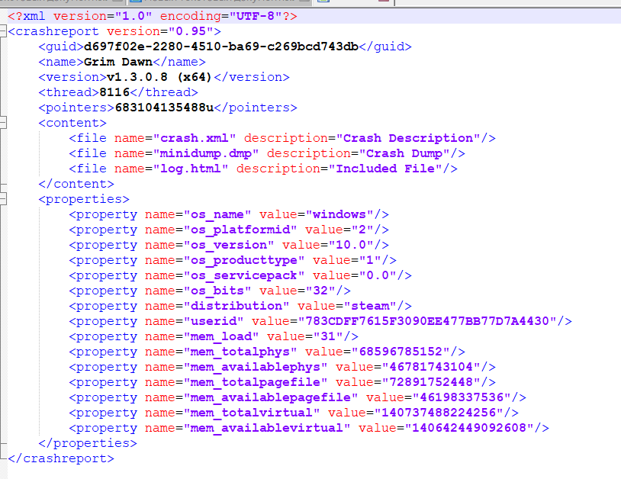Click the distribution property name
Viewport: 621px width, 479px height.
pyautogui.click(x=236, y=306)
